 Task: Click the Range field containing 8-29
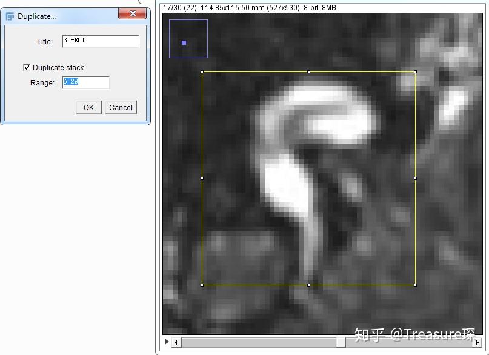pyautogui.click(x=85, y=82)
